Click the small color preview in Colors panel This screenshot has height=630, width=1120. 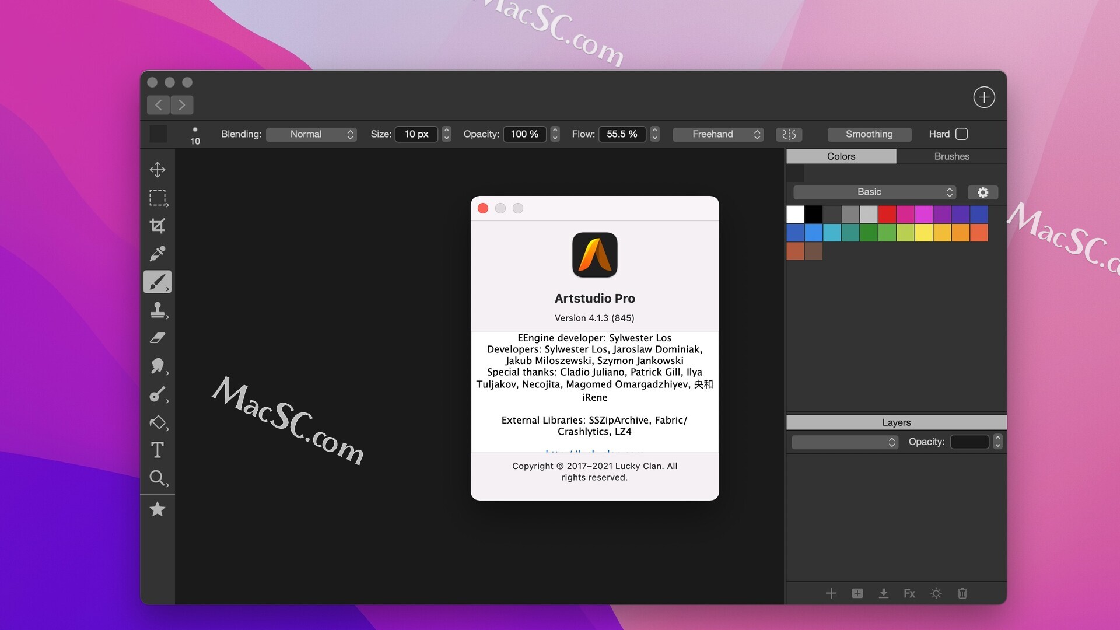[795, 173]
